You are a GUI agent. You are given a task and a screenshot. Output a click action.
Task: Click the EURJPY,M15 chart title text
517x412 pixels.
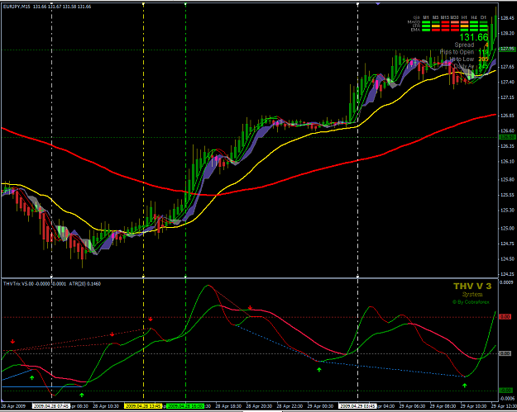[x=17, y=7]
